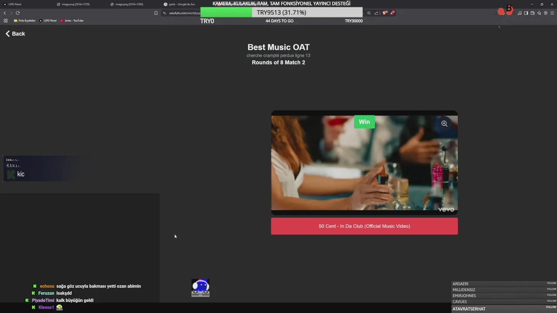557x313 pixels.
Task: Click the Klexos1 chat username
Action: pyautogui.click(x=46, y=307)
